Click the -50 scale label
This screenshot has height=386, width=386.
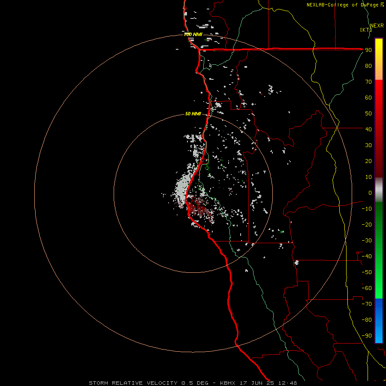367,272
